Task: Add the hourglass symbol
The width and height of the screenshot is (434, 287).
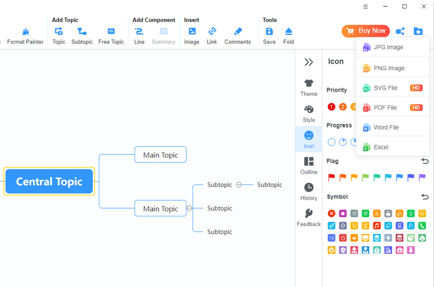Action: (399, 226)
